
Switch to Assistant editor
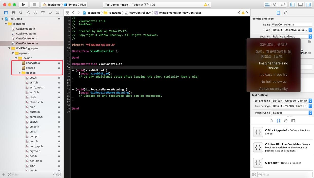tap(275, 5)
